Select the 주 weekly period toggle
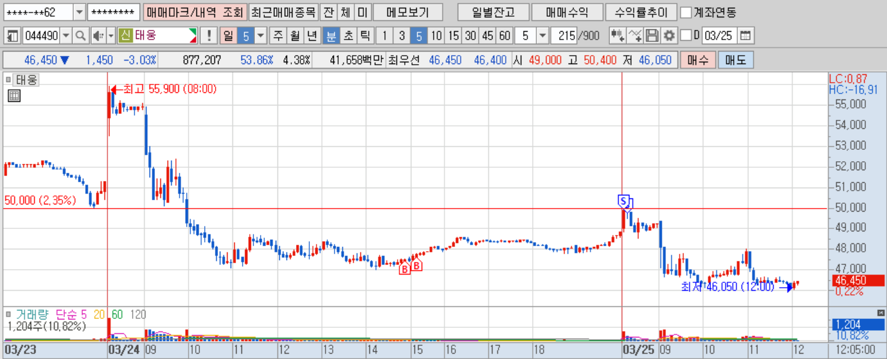Screen dimensions: 887x359 tap(278, 36)
